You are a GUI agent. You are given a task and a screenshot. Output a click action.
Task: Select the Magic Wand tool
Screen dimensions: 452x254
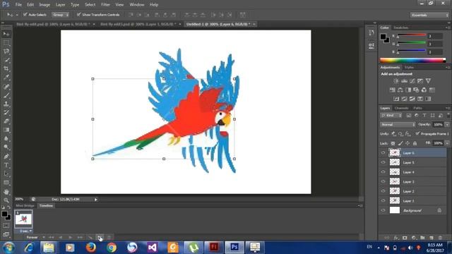point(6,60)
